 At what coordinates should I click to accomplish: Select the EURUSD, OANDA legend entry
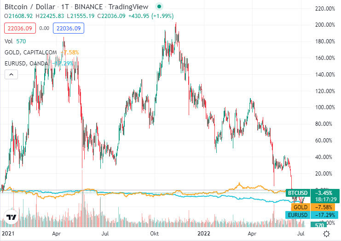26,63
